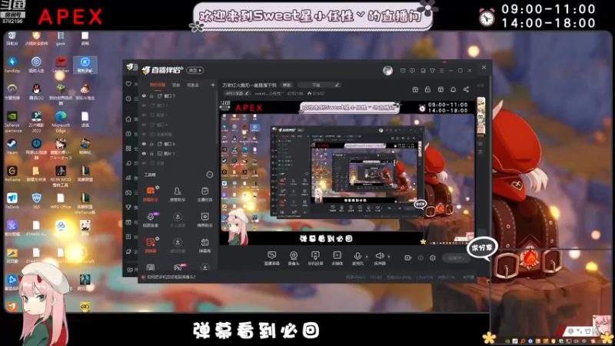Toggle visibility of the 窗口 7 source
This screenshot has width=615, height=346.
point(144,95)
